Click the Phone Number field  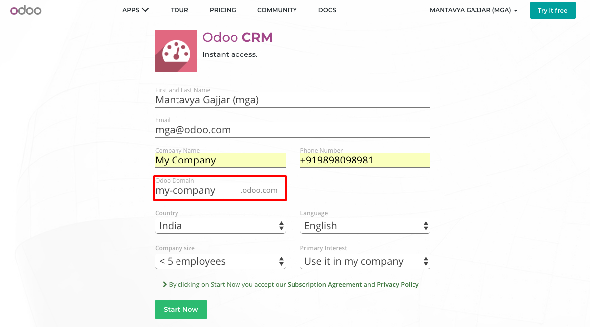(365, 160)
